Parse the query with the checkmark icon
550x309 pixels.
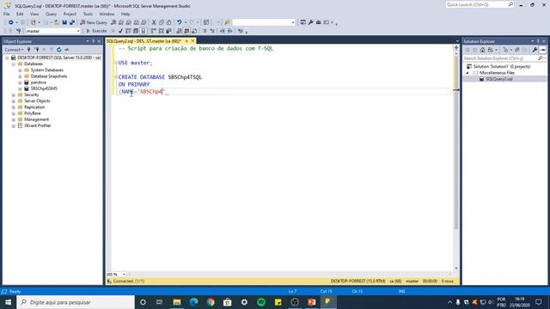[120, 31]
